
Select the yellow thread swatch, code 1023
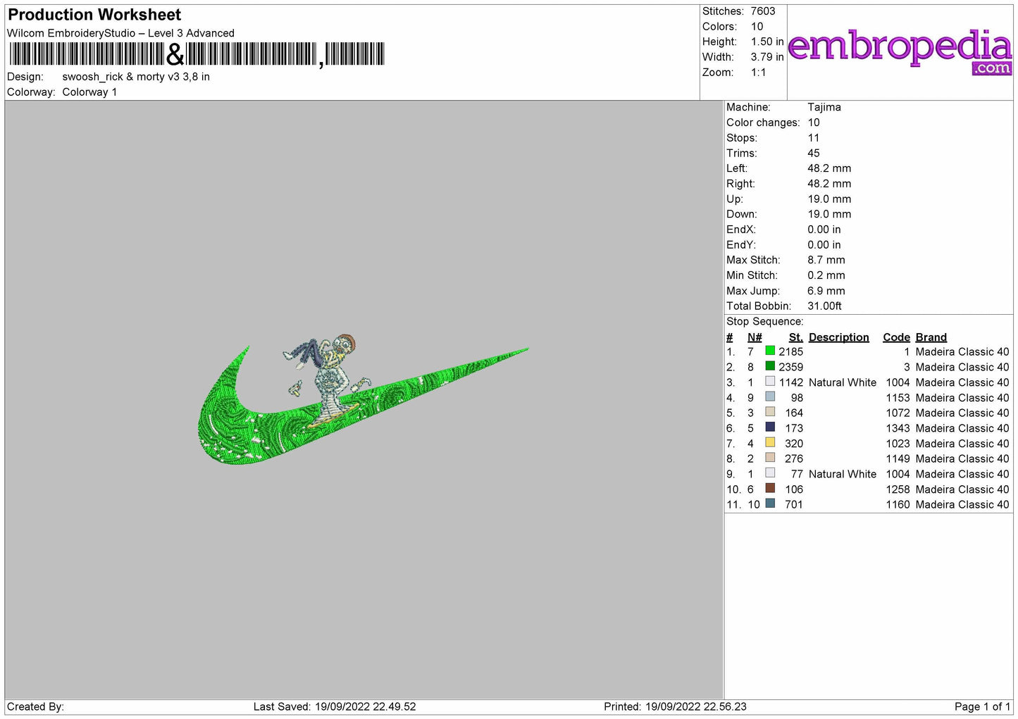click(x=770, y=443)
